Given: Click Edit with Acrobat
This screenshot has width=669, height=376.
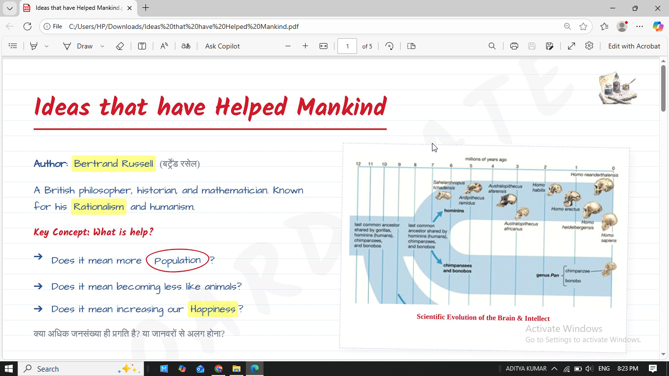Looking at the screenshot, I should click(634, 46).
